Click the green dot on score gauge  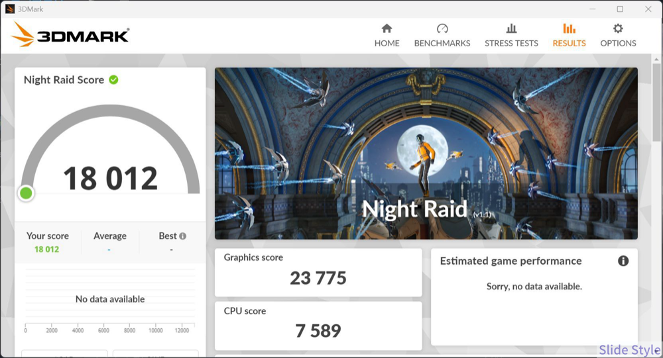point(26,193)
